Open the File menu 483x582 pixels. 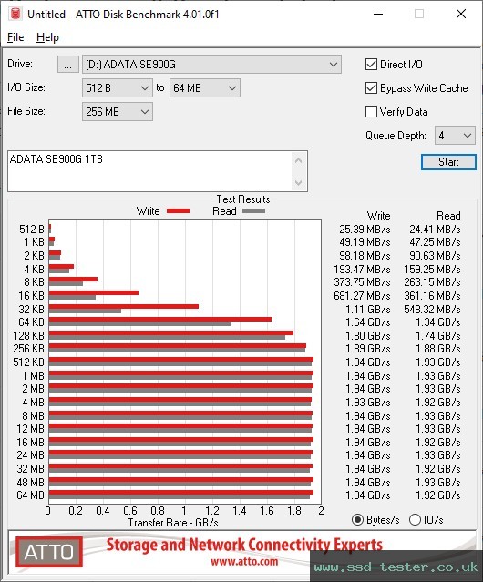(15, 37)
